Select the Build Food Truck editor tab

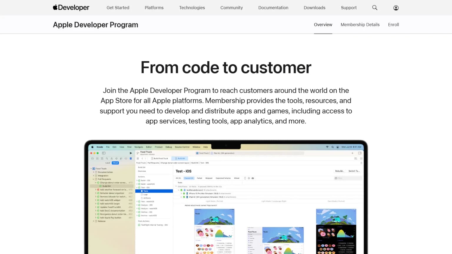pyautogui.click(x=159, y=158)
